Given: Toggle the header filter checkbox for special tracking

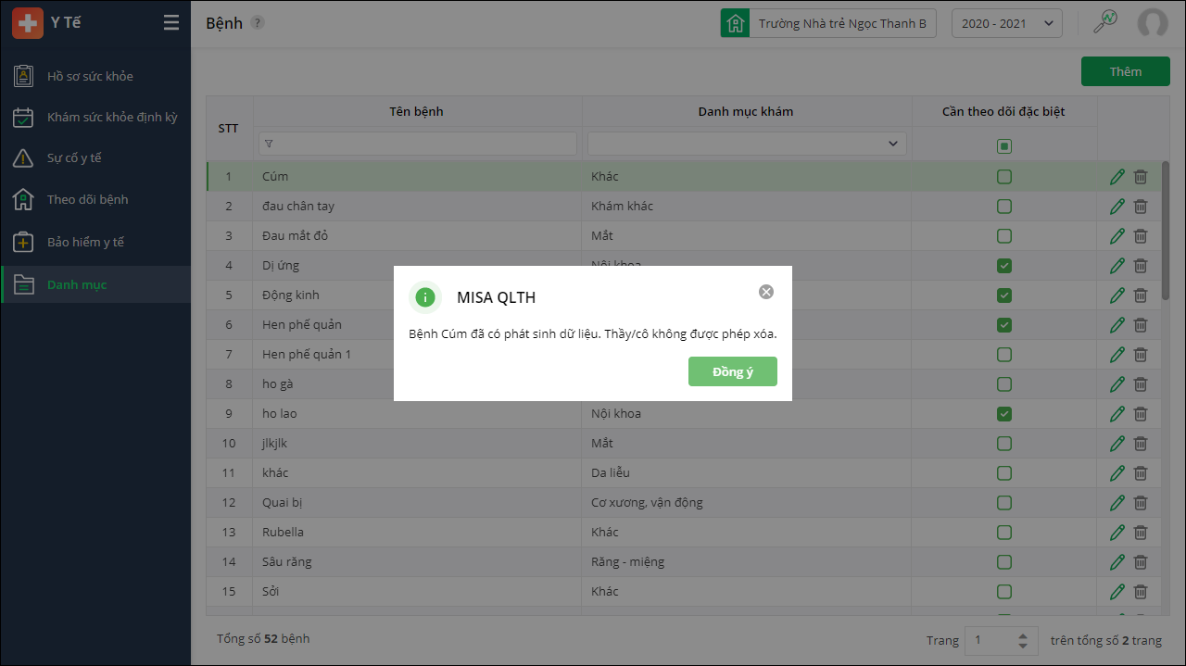Looking at the screenshot, I should coord(1003,145).
